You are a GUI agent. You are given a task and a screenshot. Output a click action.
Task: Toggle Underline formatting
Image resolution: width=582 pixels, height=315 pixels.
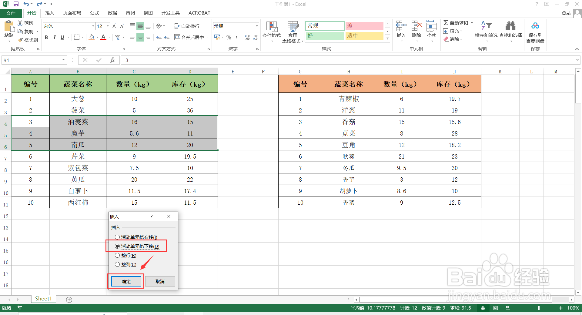coord(62,37)
